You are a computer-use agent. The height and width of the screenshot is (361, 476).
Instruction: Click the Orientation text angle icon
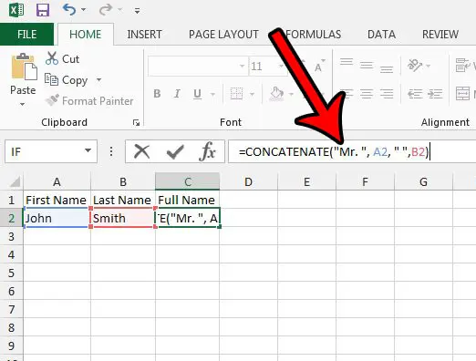(x=415, y=65)
